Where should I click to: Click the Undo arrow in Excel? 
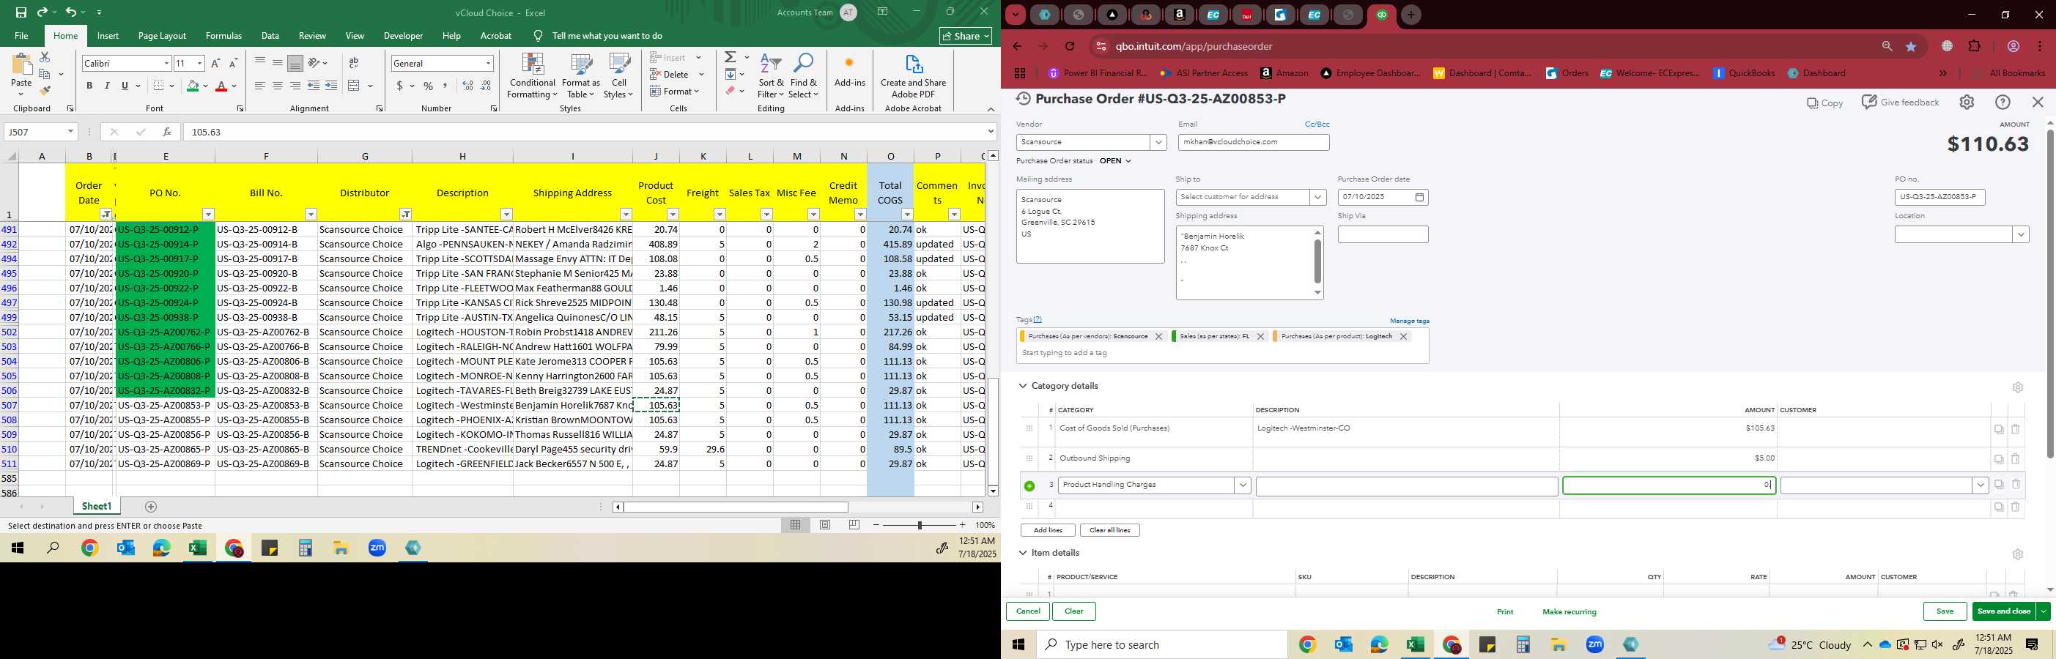tap(71, 12)
